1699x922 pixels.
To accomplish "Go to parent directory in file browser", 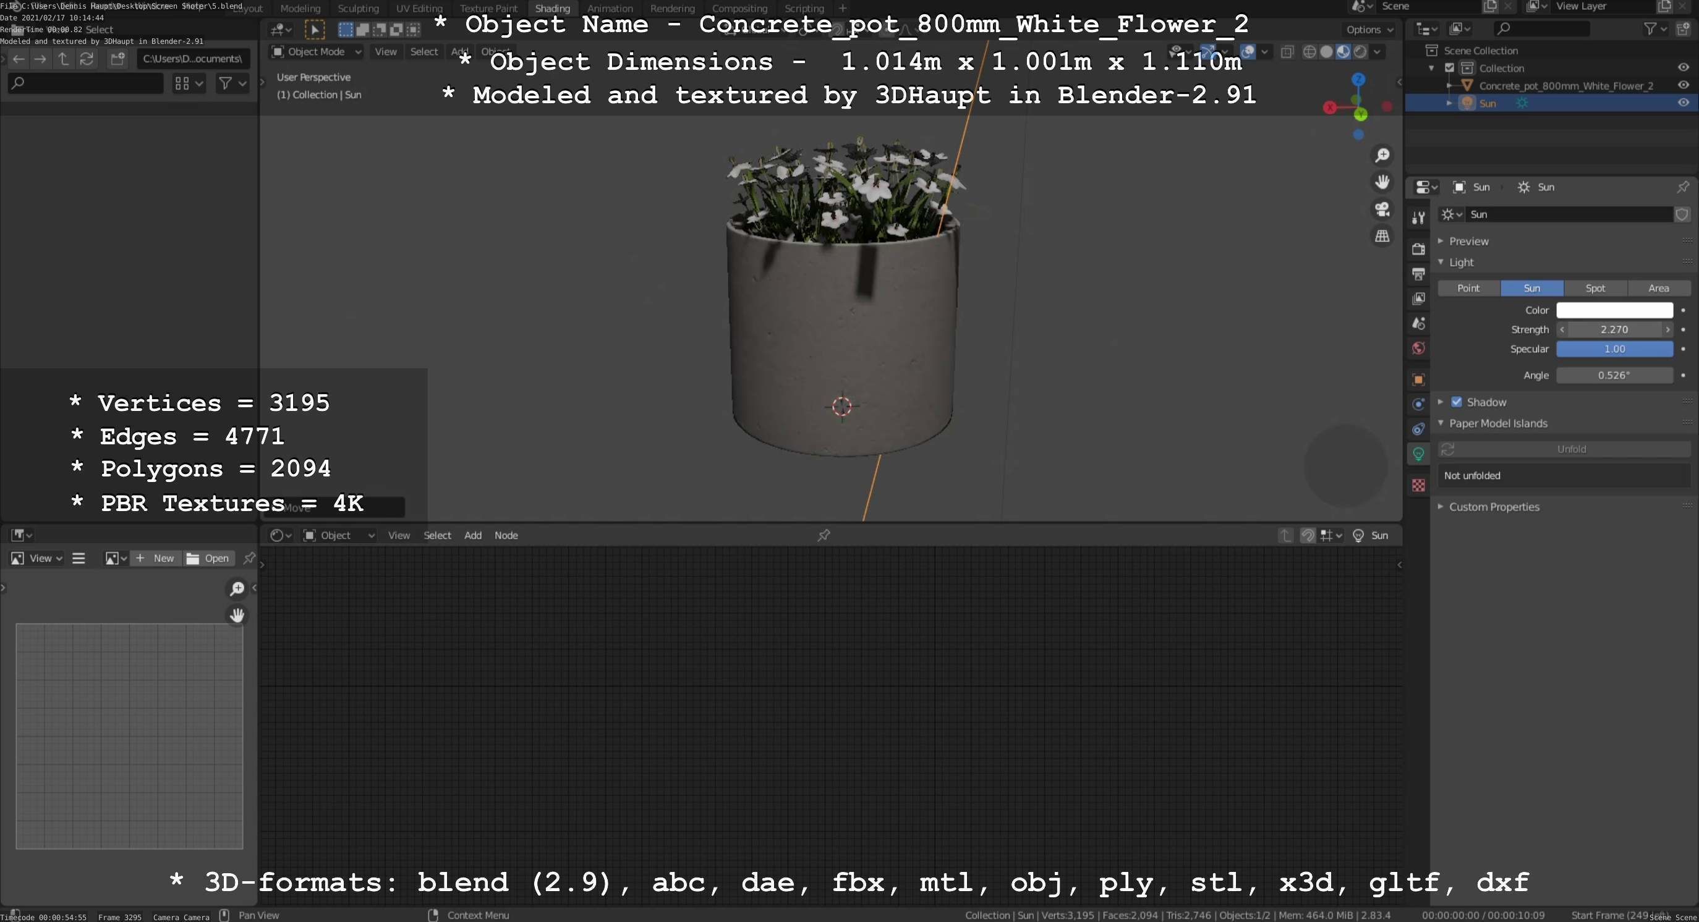I will [x=63, y=59].
